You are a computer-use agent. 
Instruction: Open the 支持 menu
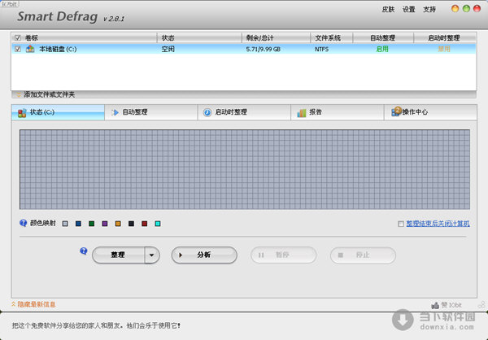coord(429,9)
